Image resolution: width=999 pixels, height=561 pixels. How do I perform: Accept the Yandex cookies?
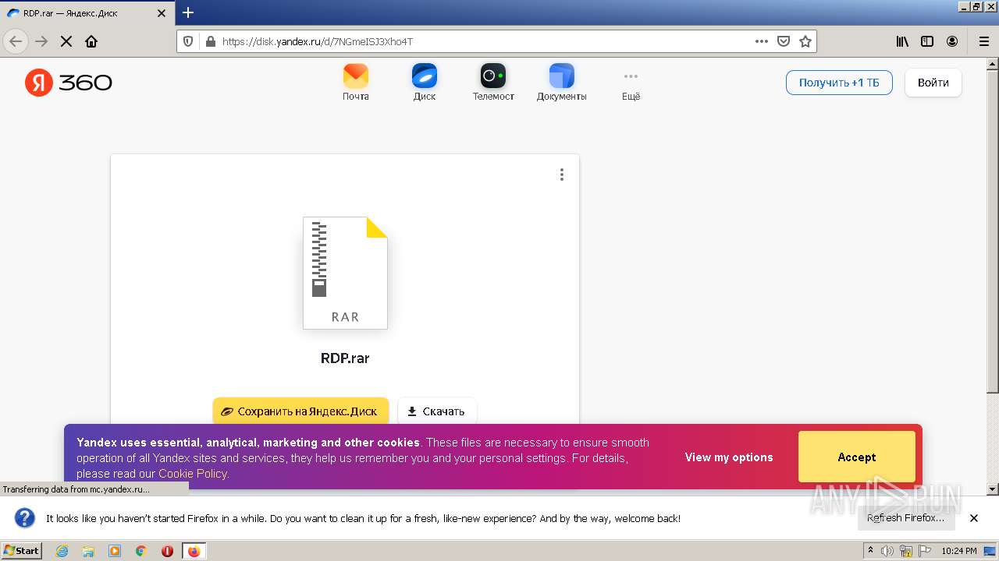click(x=856, y=457)
